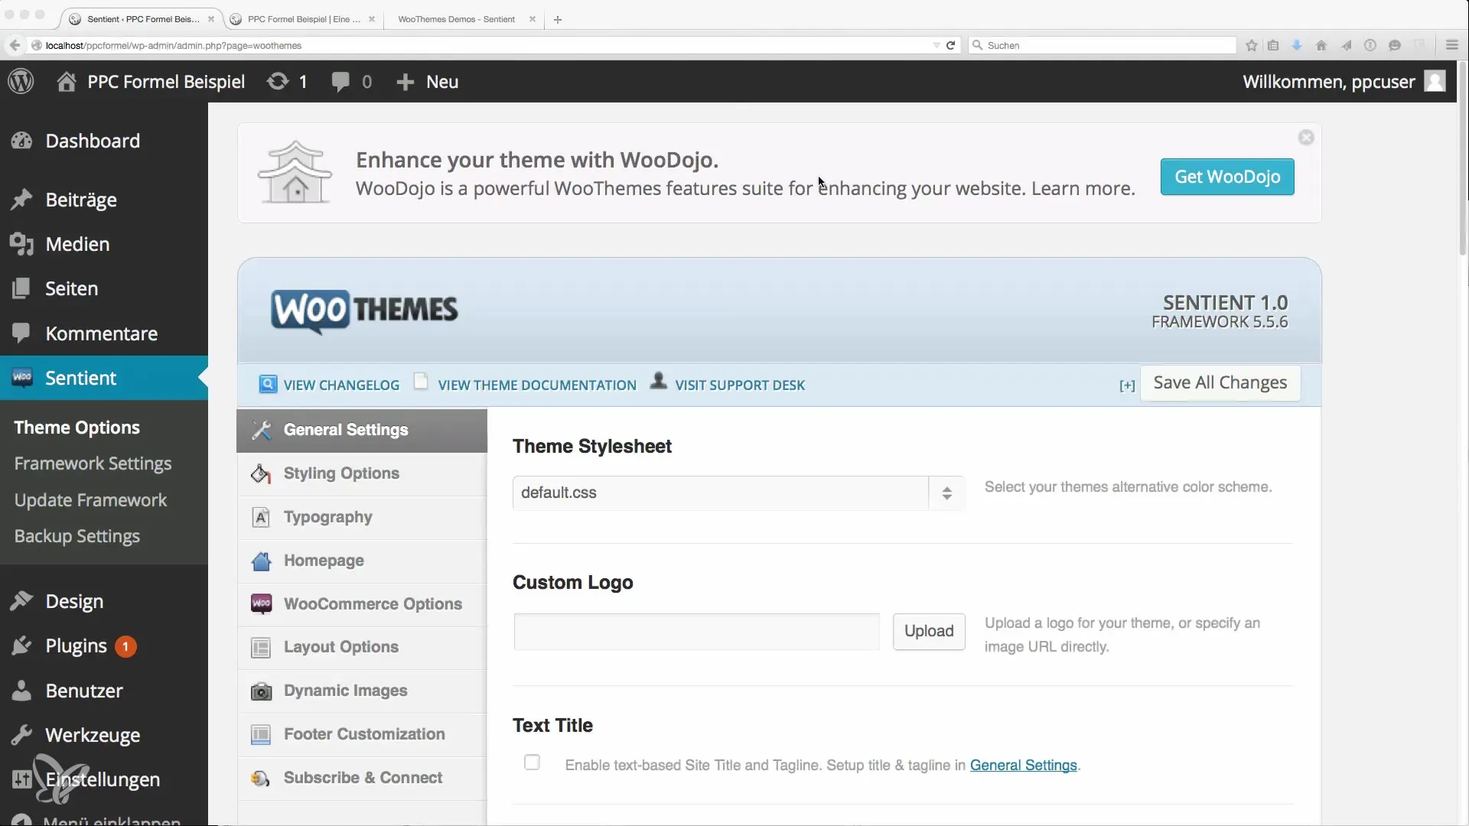
Task: Click the View Changelog magnifier icon
Action: [x=268, y=384]
